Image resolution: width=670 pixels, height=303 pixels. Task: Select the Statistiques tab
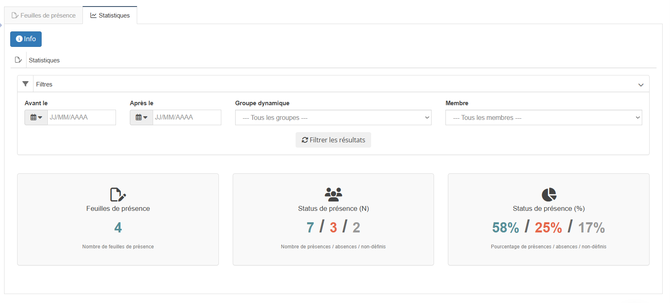click(110, 15)
